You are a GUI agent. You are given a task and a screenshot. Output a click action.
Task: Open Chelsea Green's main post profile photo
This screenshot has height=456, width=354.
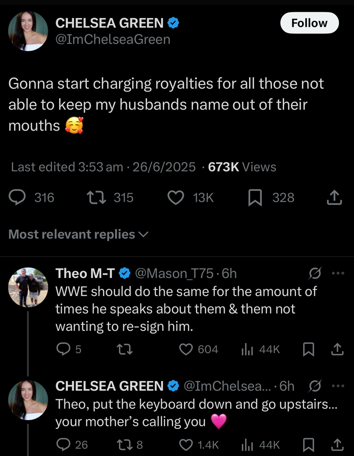[x=28, y=31]
